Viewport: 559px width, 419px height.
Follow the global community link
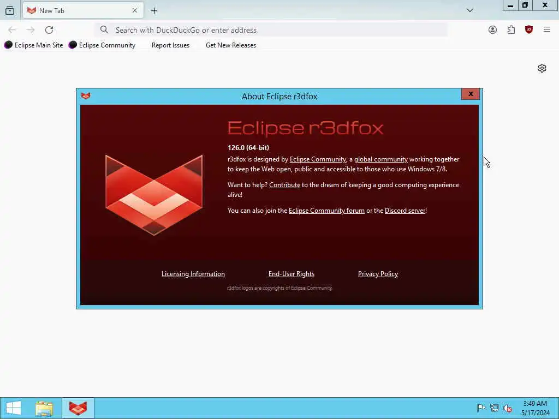point(380,159)
